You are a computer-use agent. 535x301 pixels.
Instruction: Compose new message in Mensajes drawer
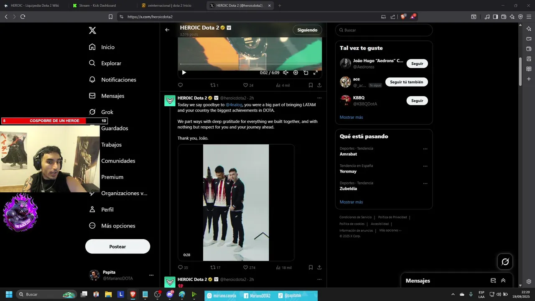pyautogui.click(x=493, y=281)
